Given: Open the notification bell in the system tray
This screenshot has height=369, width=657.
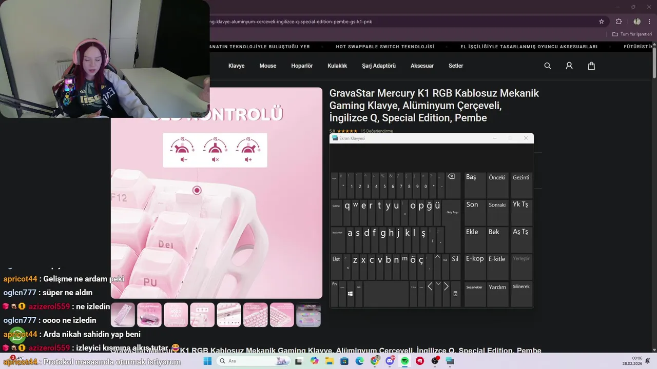Looking at the screenshot, I should pos(648,361).
